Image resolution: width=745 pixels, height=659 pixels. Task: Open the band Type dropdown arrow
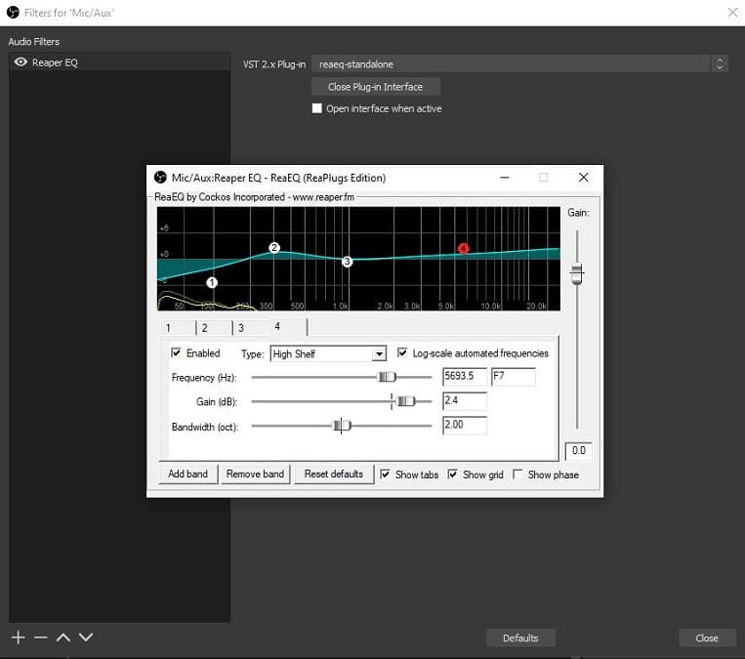click(x=379, y=354)
